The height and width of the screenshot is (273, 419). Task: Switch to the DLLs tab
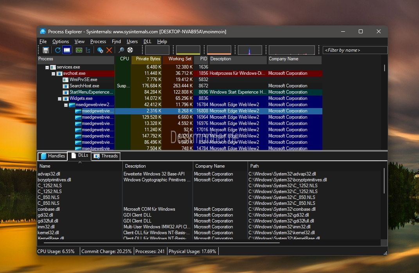click(79, 155)
